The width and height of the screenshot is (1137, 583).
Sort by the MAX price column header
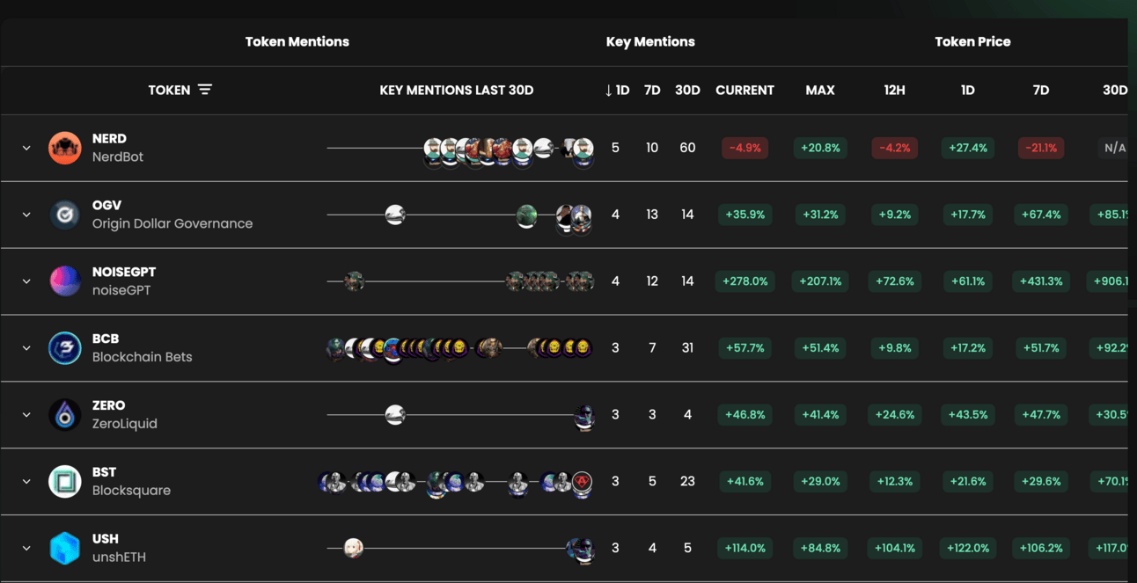tap(820, 90)
